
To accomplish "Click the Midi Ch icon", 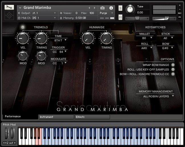I will 19,18.
